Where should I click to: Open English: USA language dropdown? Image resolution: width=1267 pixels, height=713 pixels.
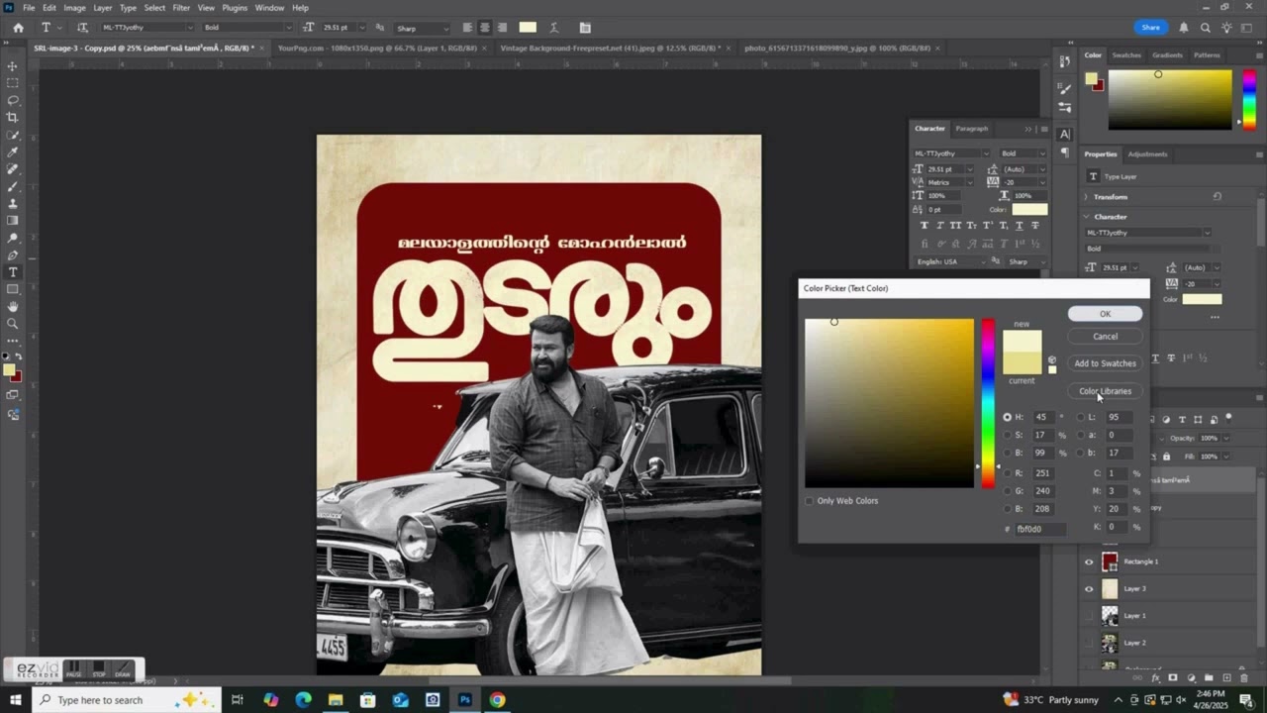click(951, 261)
